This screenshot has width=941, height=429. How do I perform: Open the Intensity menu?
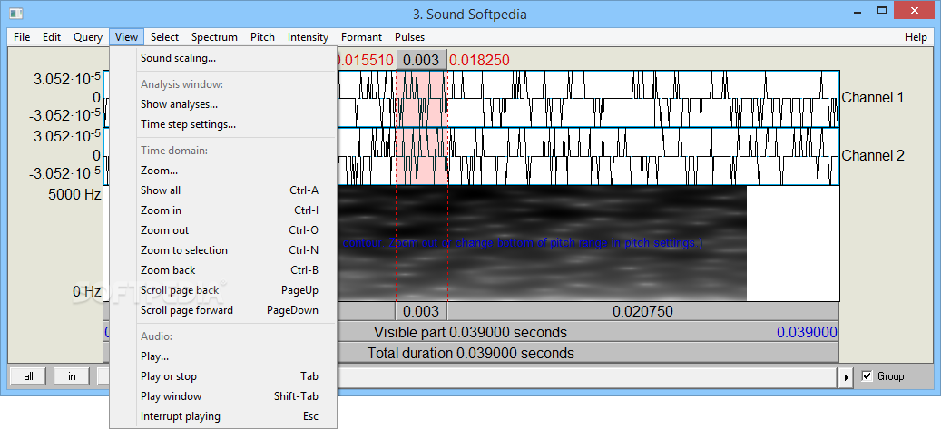point(308,37)
